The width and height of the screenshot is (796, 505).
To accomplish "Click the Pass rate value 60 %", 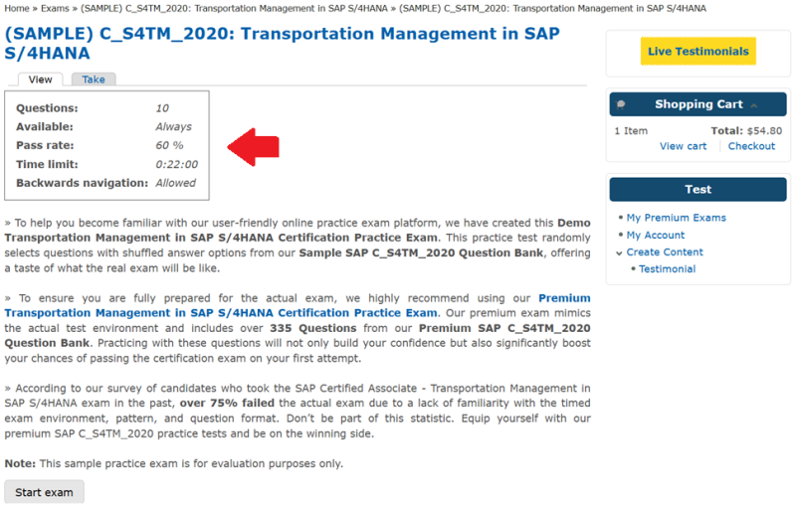I will 169,145.
